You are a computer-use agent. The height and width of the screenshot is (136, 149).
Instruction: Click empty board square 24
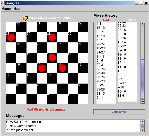pyautogui.click(x=21, y=48)
